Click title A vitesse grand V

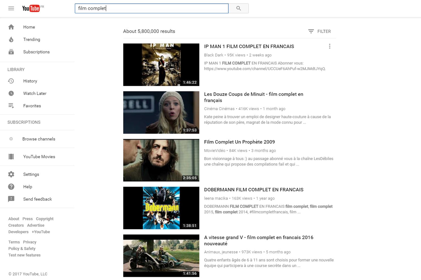[x=258, y=240]
